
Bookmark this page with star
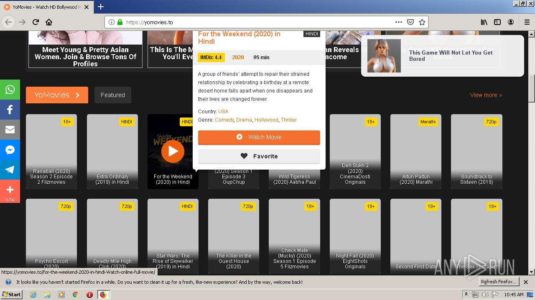tap(422, 22)
